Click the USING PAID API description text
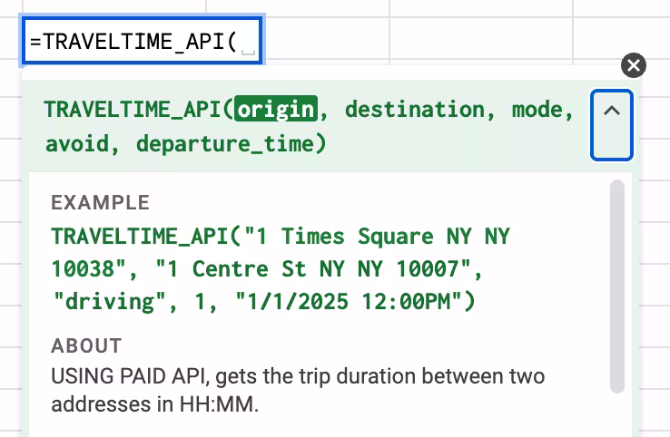Image resolution: width=670 pixels, height=437 pixels. [298, 390]
